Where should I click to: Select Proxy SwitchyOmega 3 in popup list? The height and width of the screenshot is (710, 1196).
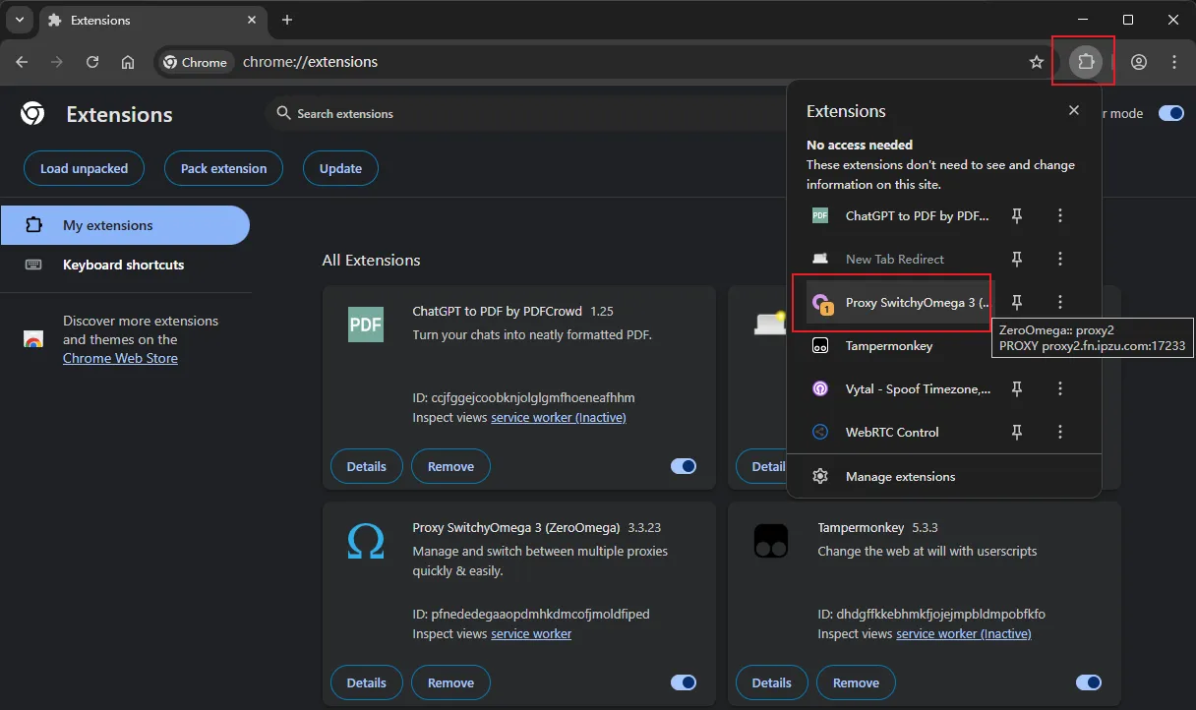901,302
